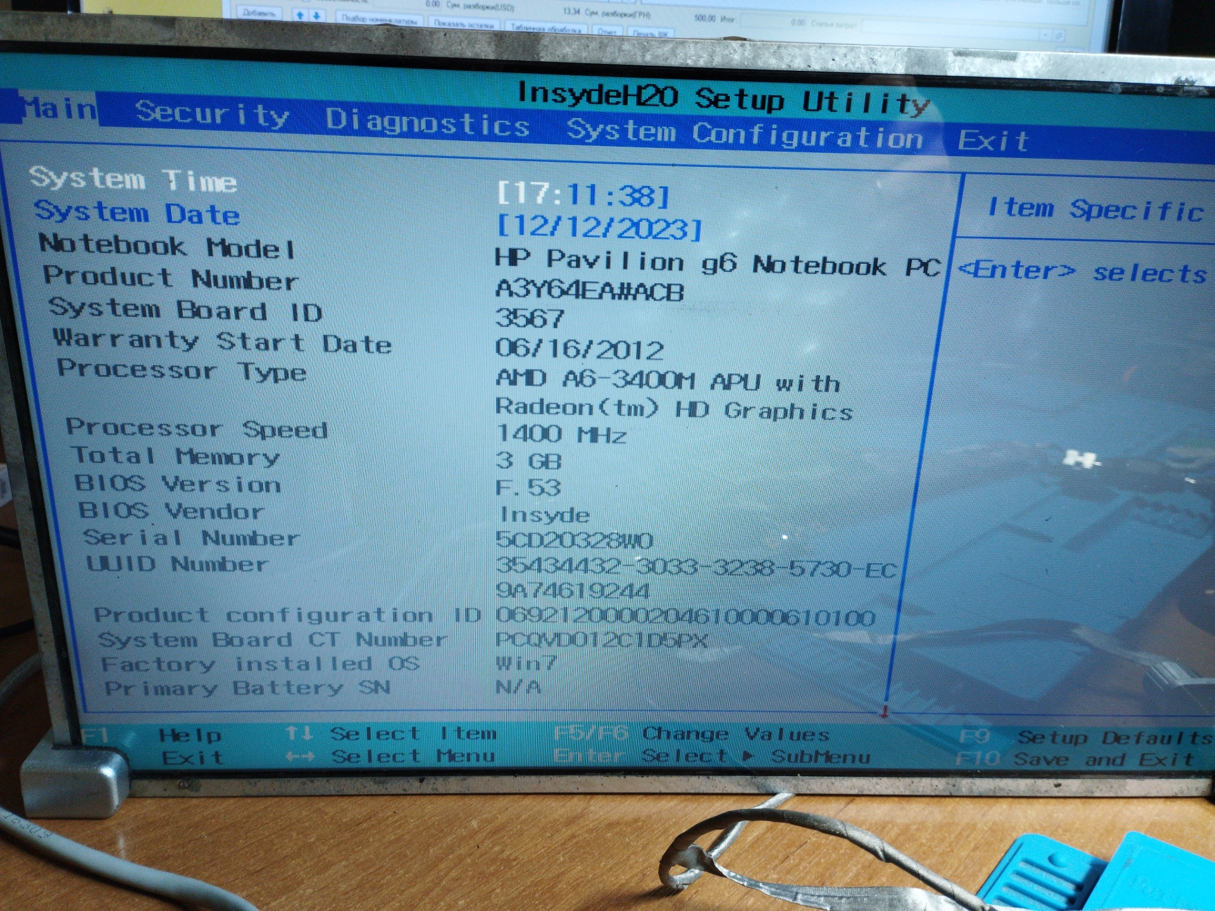This screenshot has width=1215, height=911.
Task: Click F5/F6 Change Values hint
Action: coord(692,734)
